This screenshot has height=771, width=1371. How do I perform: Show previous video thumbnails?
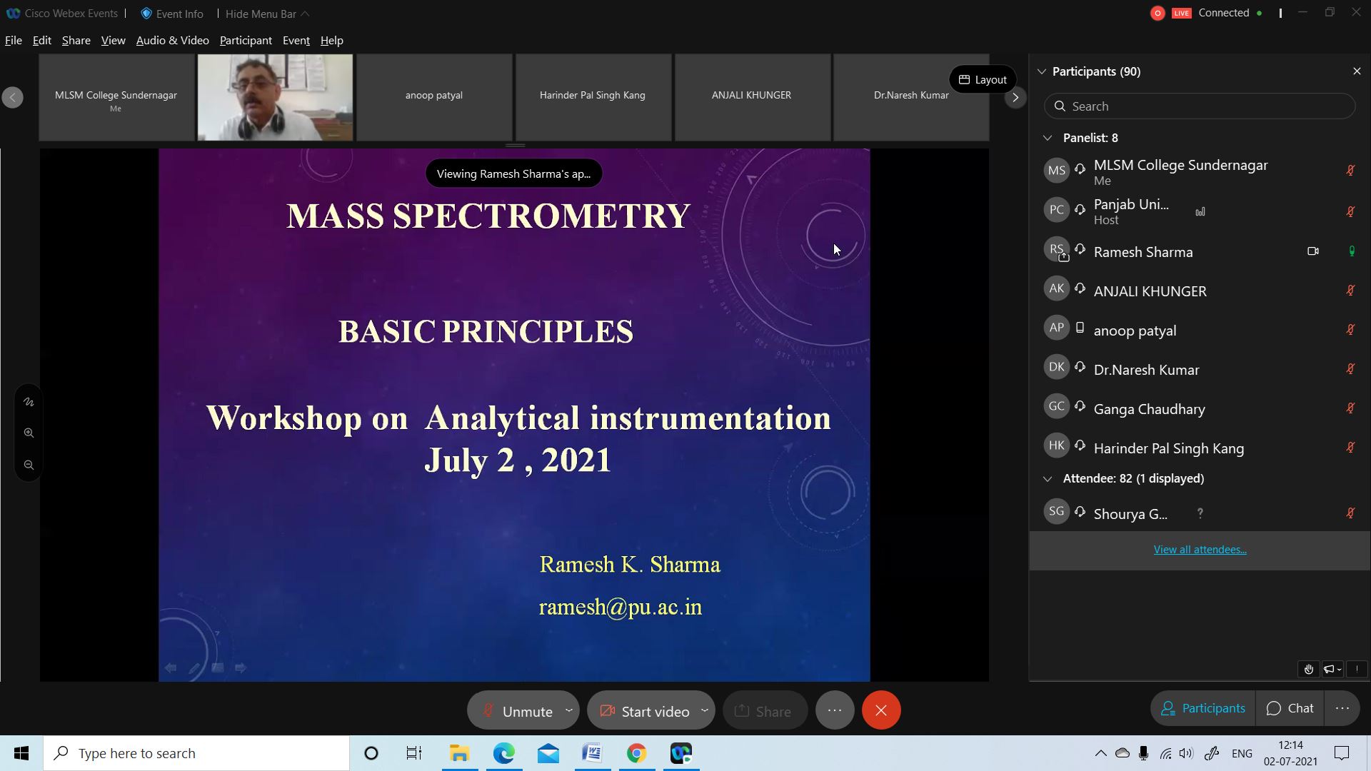tap(12, 97)
